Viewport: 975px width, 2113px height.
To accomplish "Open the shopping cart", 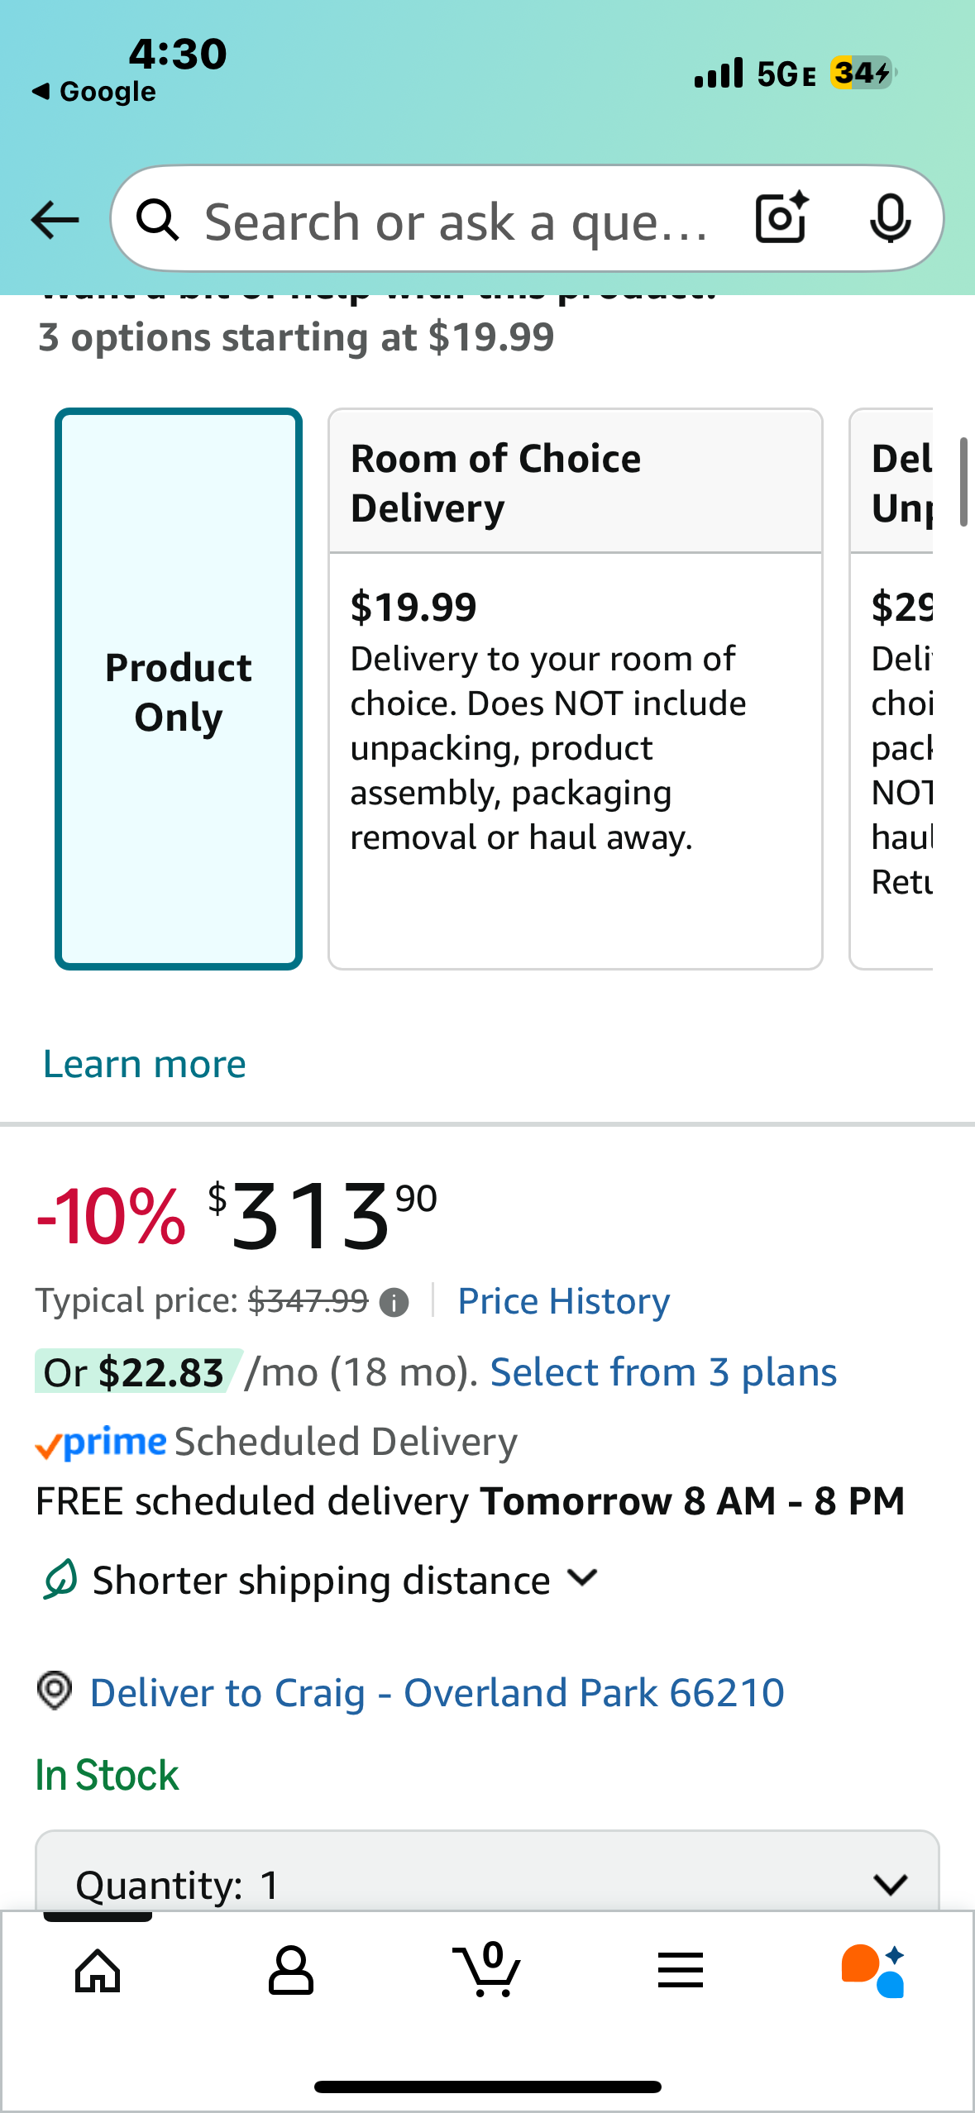I will tap(488, 1971).
